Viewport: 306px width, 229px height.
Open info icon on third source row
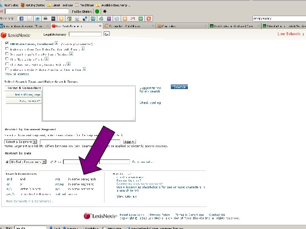[x=71, y=54]
